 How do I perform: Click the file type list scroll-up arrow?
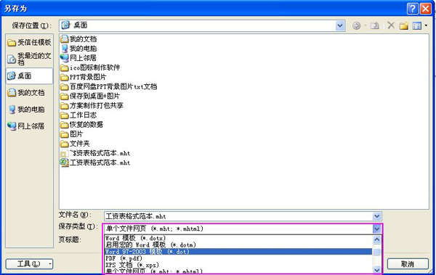click(x=376, y=239)
